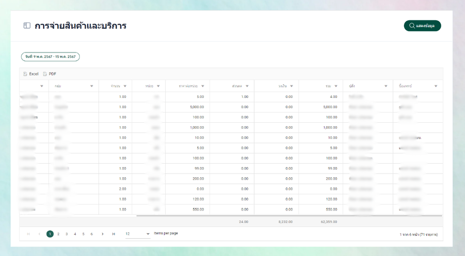Select page 3 in pagination

[67, 234]
